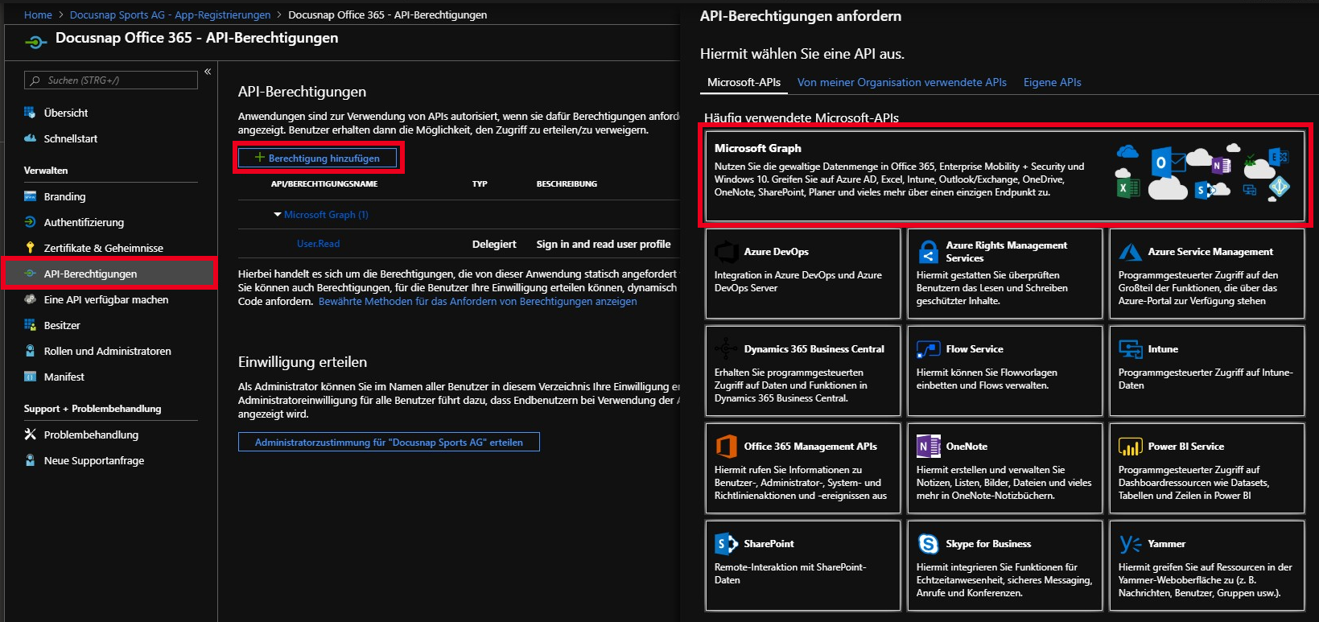Click the Intune icon
The image size is (1319, 622).
tap(1131, 349)
